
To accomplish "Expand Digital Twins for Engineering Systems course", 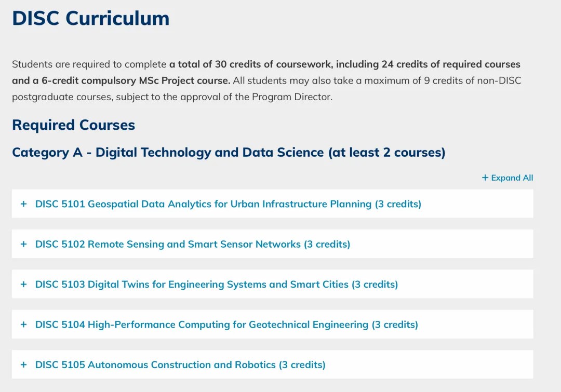I will pyautogui.click(x=217, y=285).
